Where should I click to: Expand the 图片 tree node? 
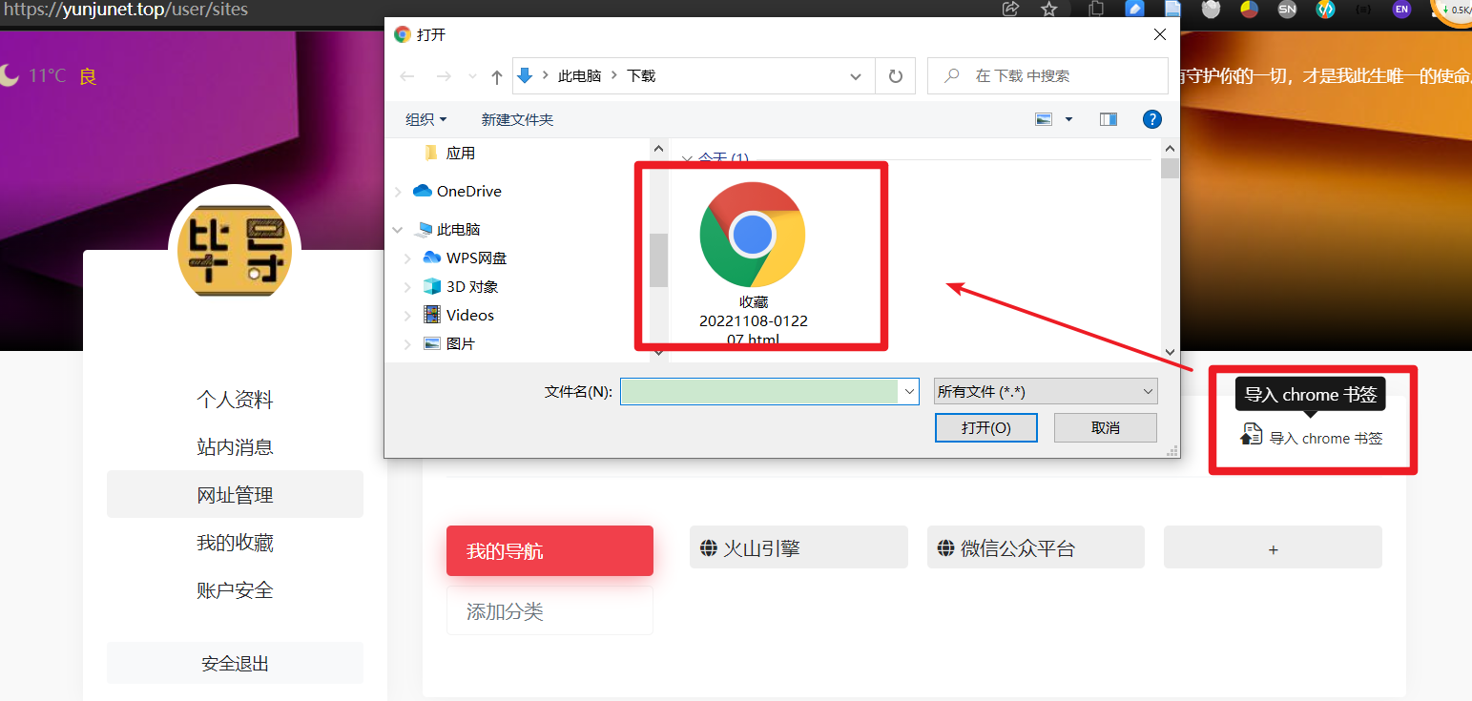(x=408, y=344)
